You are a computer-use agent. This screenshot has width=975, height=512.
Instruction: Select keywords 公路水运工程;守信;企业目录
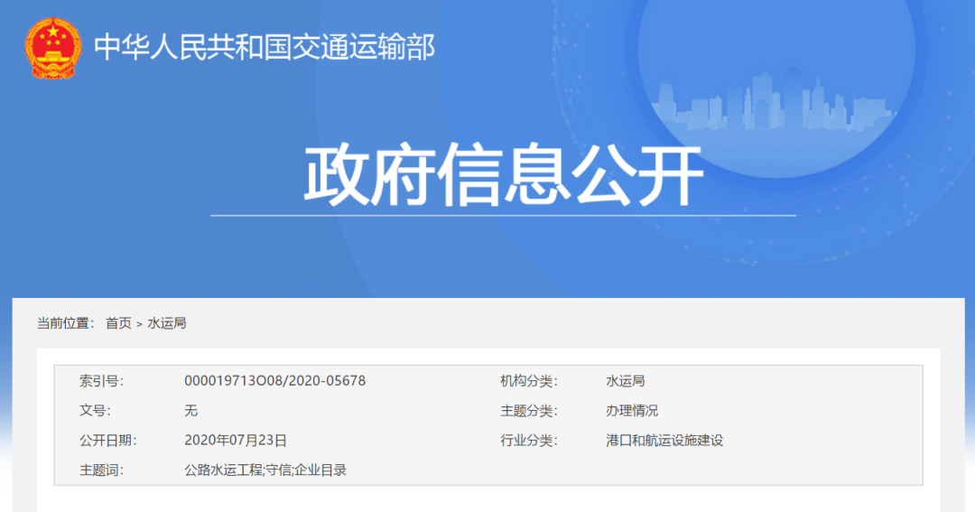point(265,470)
